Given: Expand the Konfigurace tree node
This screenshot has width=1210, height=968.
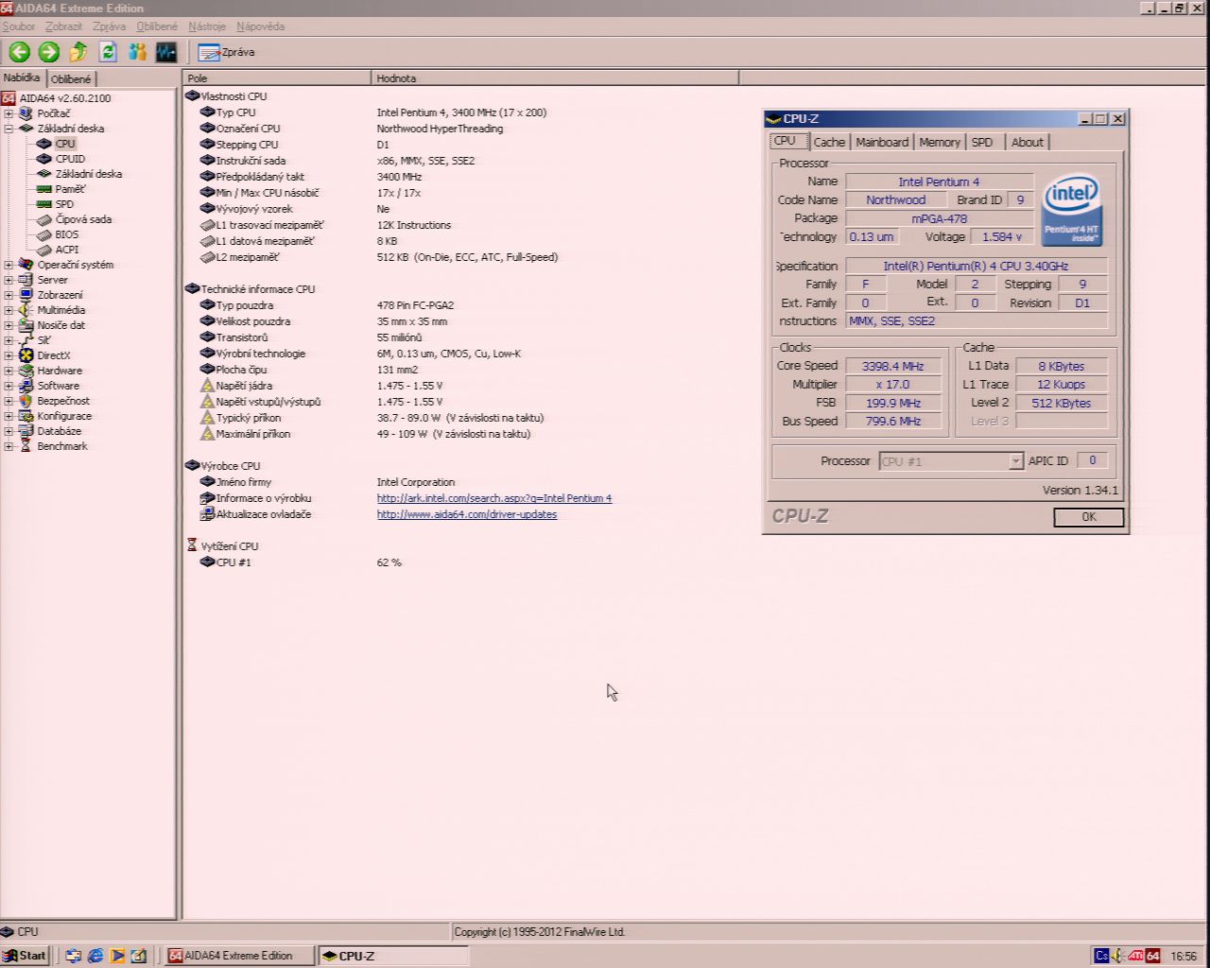Looking at the screenshot, I should [9, 416].
